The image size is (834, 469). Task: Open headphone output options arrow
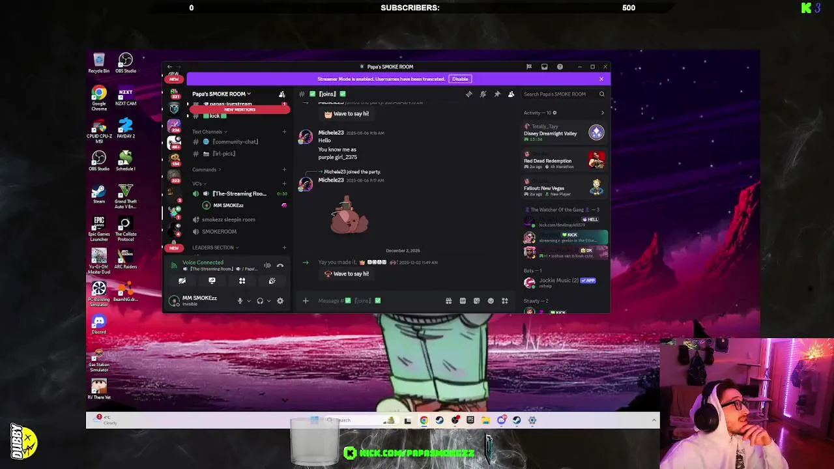(268, 301)
